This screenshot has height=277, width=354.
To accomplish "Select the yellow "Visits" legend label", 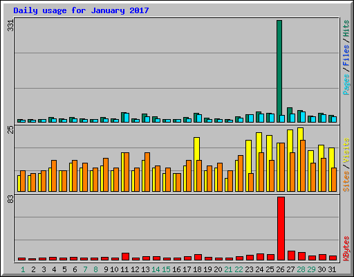I will click(x=346, y=150).
